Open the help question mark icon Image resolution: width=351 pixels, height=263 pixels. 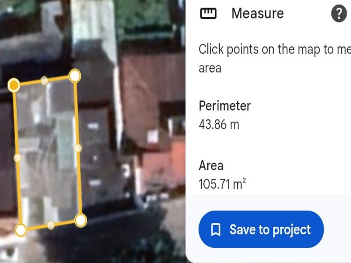pos(339,14)
